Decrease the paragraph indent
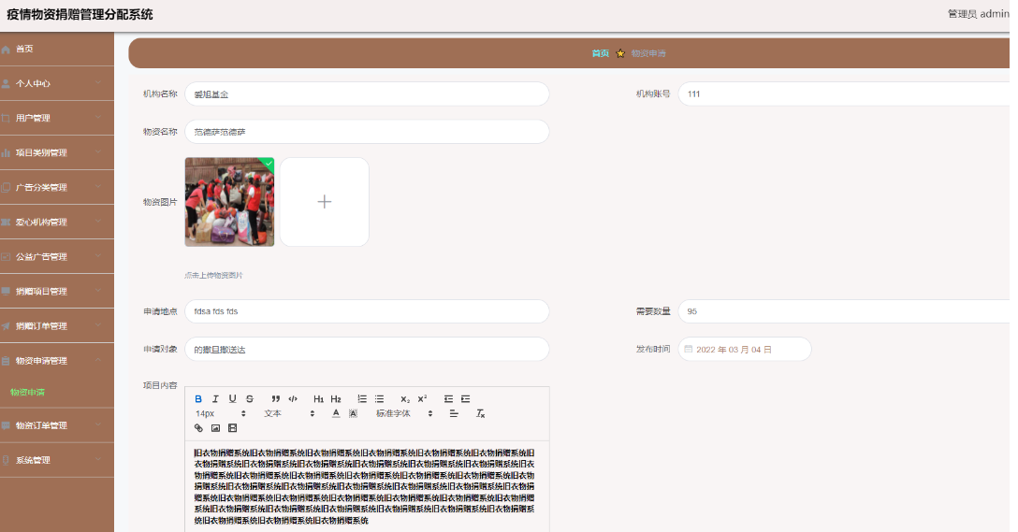This screenshot has width=1018, height=532. tap(448, 399)
